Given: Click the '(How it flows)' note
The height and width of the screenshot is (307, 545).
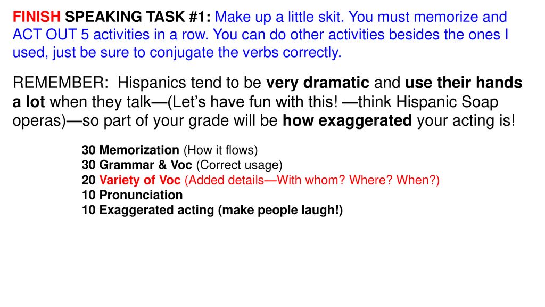Looking at the screenshot, I should click(x=220, y=150).
